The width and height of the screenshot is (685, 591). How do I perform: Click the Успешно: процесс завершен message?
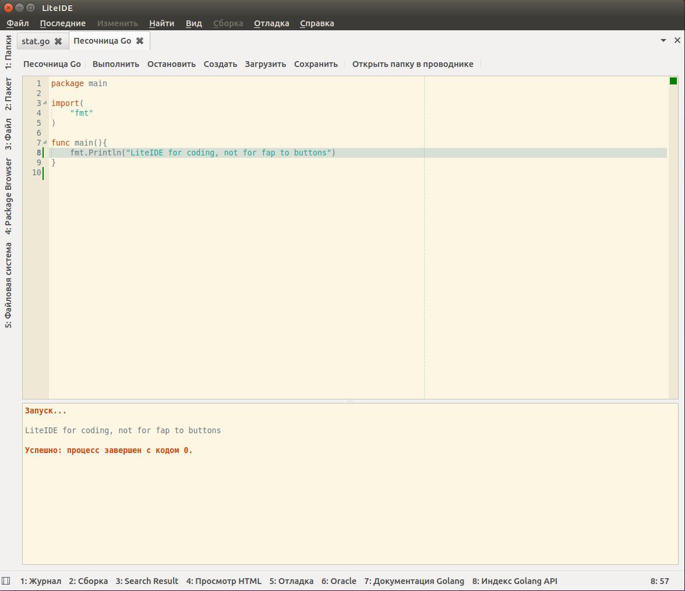(109, 450)
